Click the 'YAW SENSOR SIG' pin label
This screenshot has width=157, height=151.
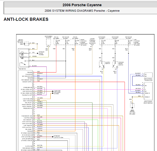pos(27,76)
